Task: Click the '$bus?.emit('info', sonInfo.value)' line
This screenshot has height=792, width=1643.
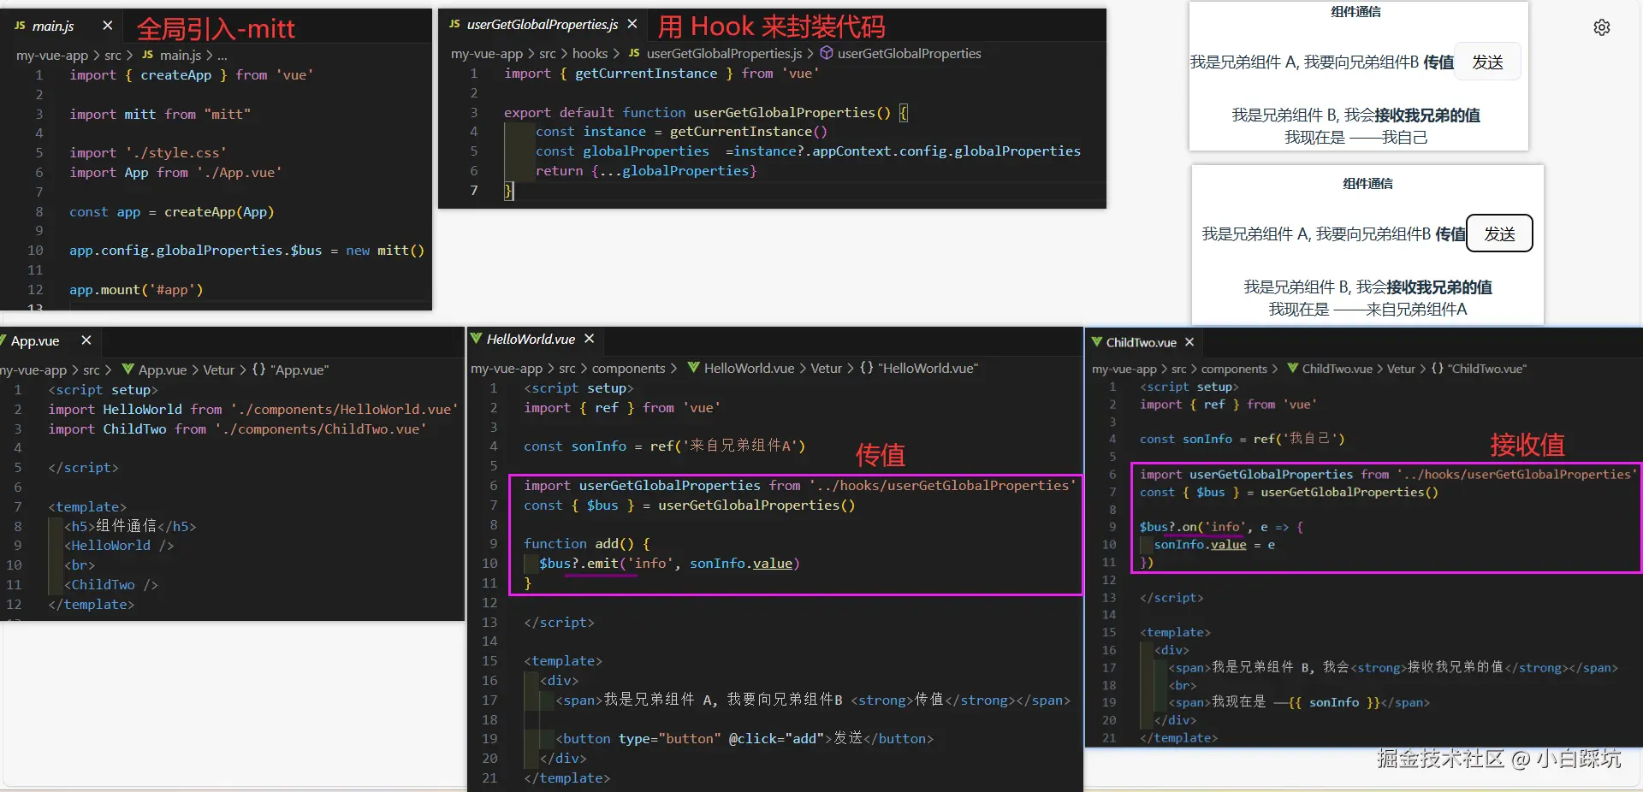Action: coord(669,563)
